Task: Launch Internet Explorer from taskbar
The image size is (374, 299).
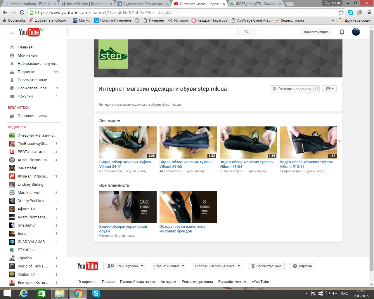Action: coord(23,293)
